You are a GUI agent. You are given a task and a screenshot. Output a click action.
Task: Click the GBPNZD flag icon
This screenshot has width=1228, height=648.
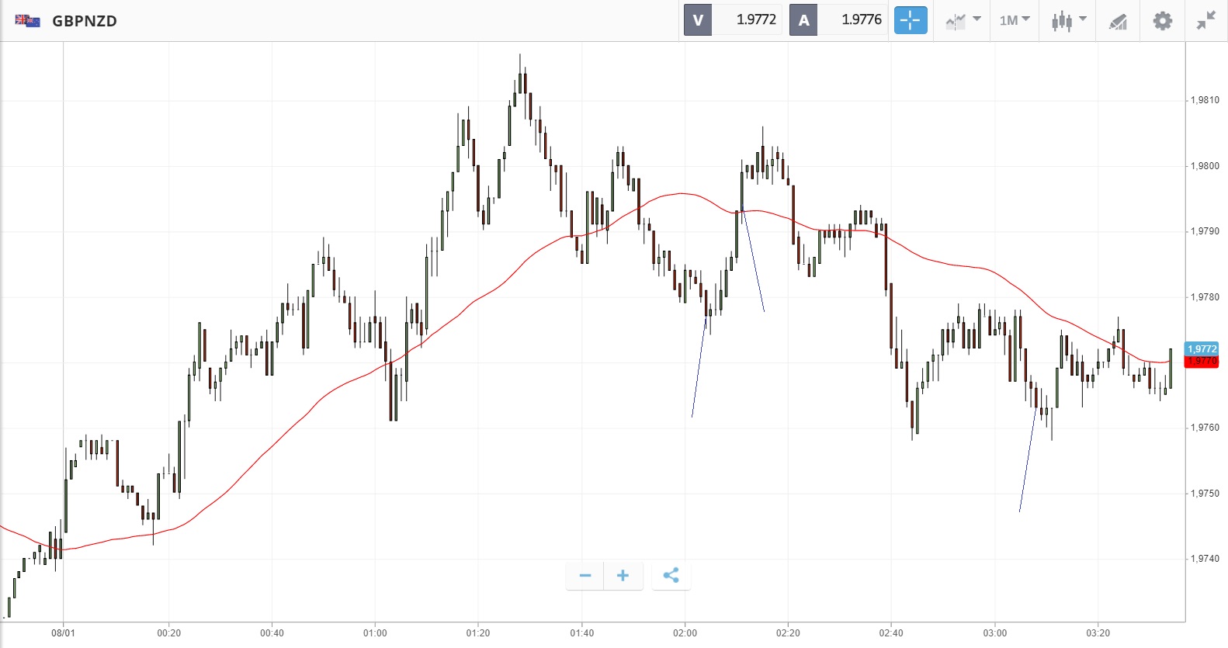tap(27, 21)
